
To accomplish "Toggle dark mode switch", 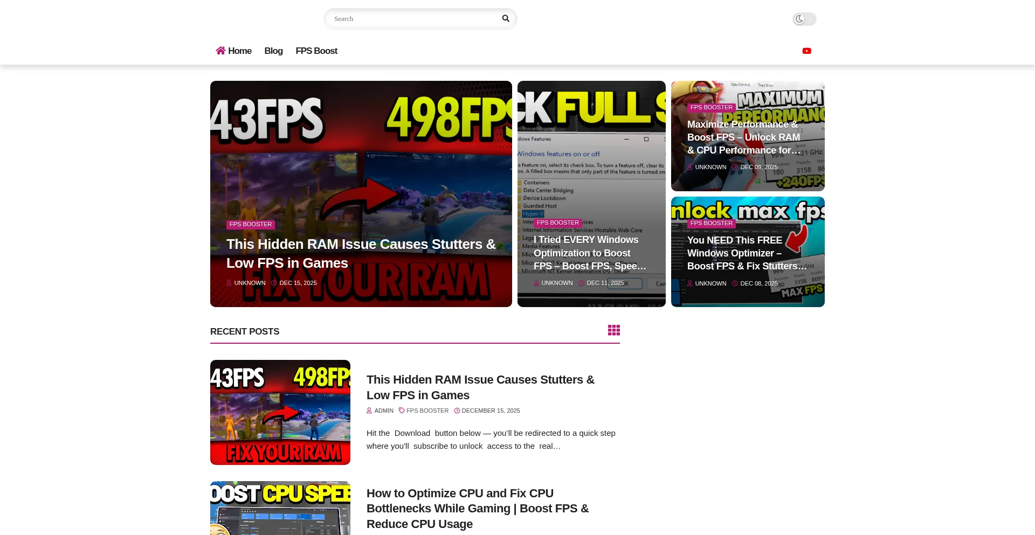I will coord(804,19).
